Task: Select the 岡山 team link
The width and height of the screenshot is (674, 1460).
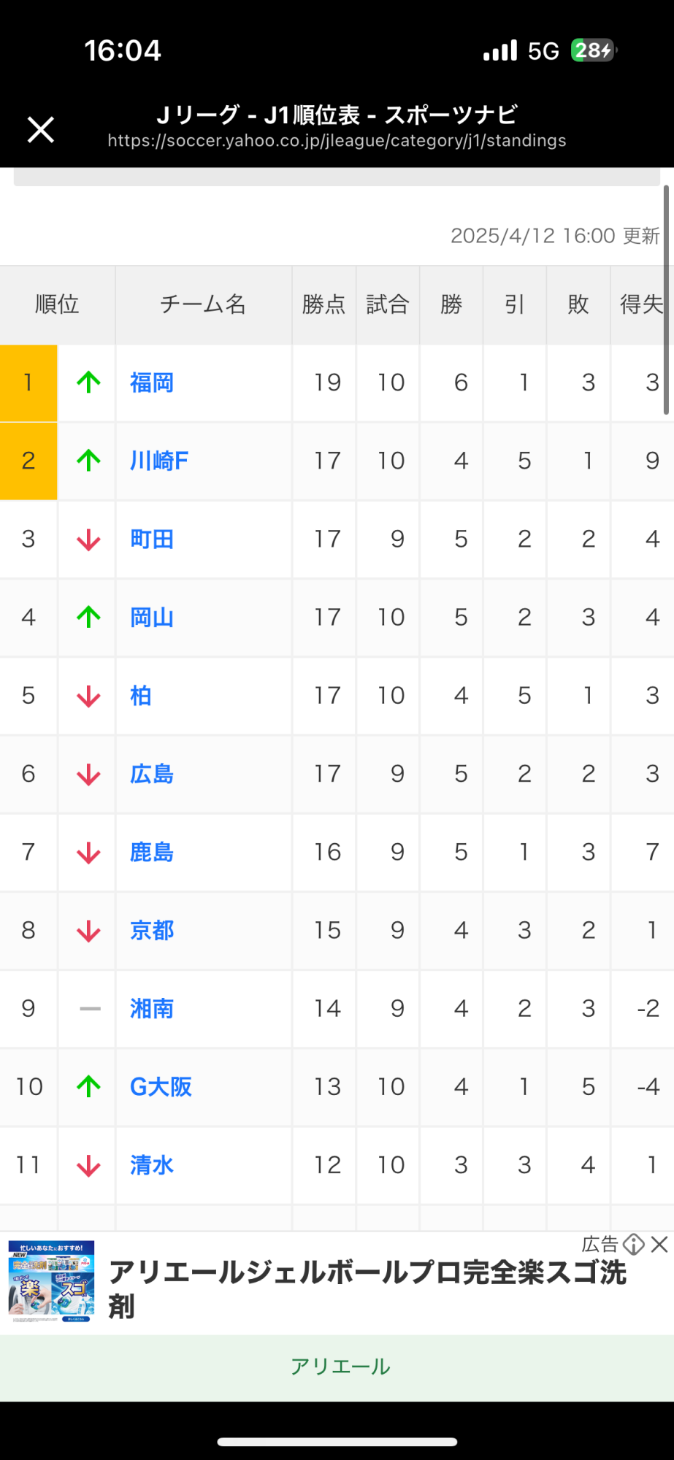Action: point(152,618)
